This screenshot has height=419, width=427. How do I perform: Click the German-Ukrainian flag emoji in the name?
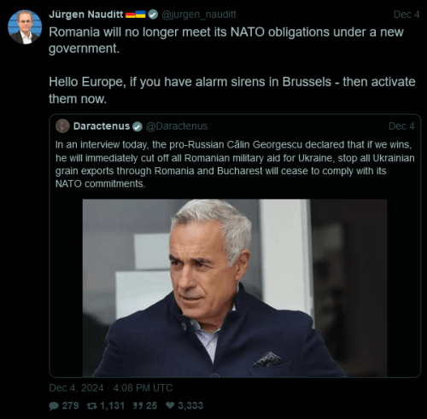pyautogui.click(x=136, y=15)
